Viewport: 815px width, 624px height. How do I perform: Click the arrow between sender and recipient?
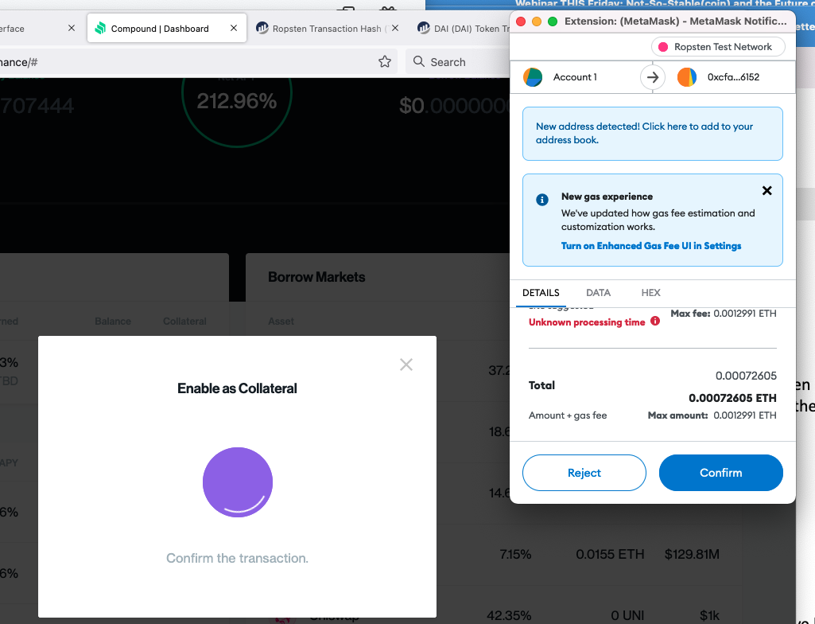point(652,77)
